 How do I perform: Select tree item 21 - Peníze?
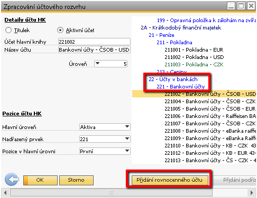pos(161,35)
